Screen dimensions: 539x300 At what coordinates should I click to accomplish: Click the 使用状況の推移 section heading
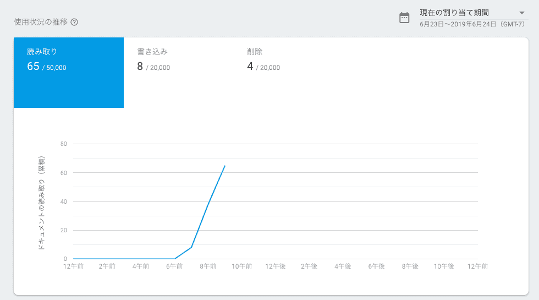tap(41, 23)
